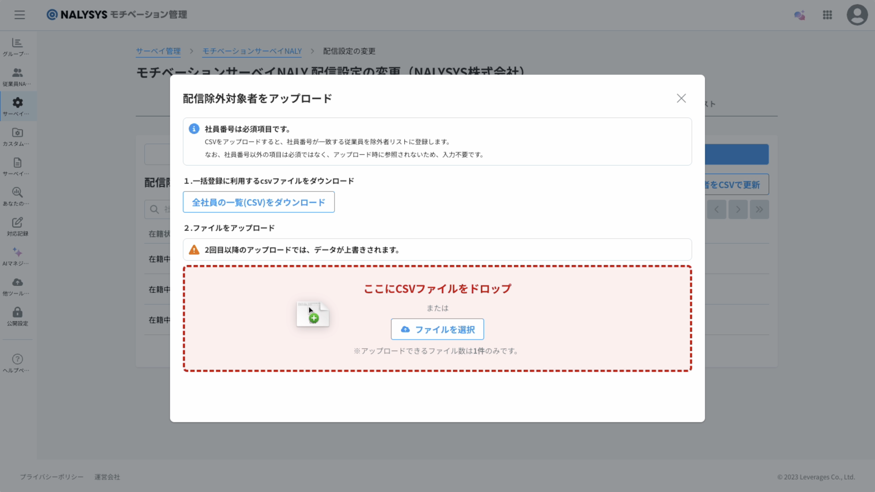Click the upload limit note text

coord(437,351)
